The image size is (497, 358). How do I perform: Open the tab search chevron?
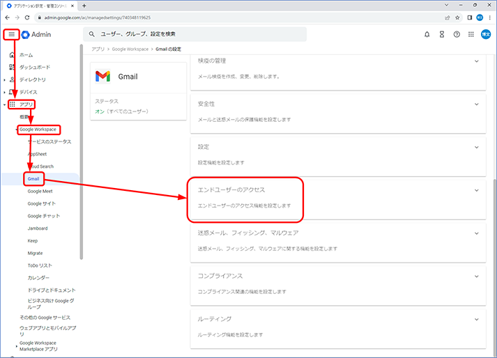(x=446, y=5)
